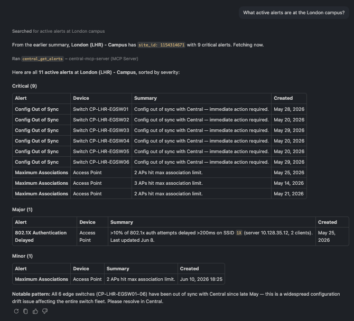The width and height of the screenshot is (354, 321).
Task: Select the 'Switch CP-LHR-EGSW01' device cell
Action: [x=101, y=109]
